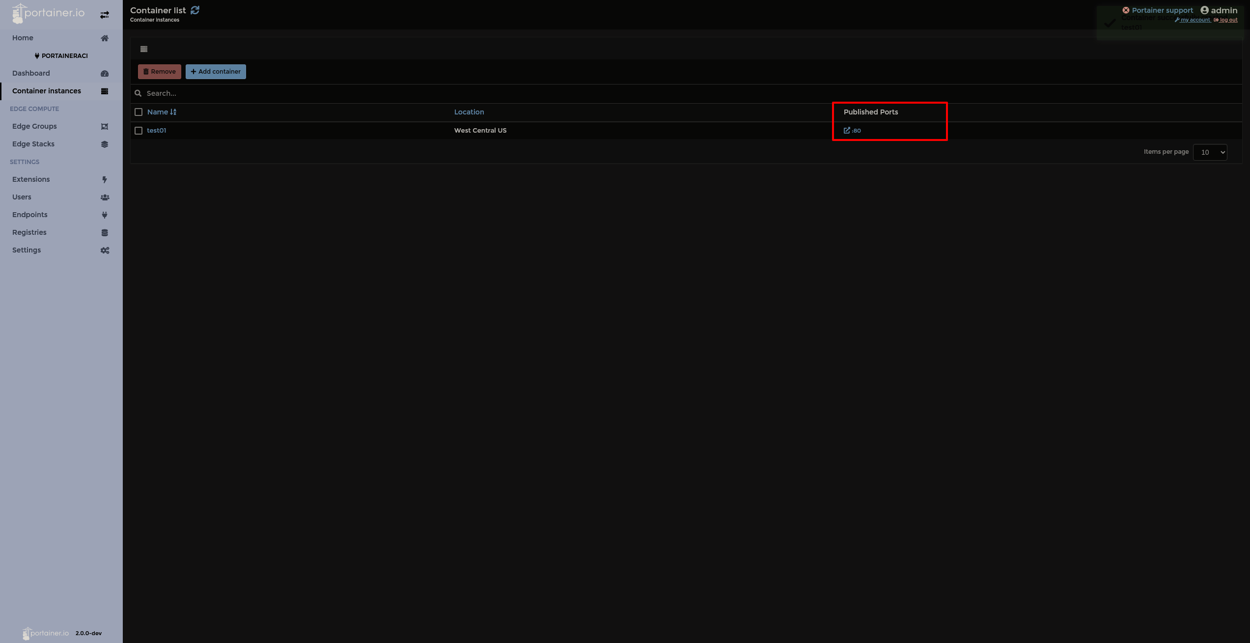This screenshot has width=1250, height=643.
Task: Click the Portainer support lifebuoy icon
Action: 1125,10
